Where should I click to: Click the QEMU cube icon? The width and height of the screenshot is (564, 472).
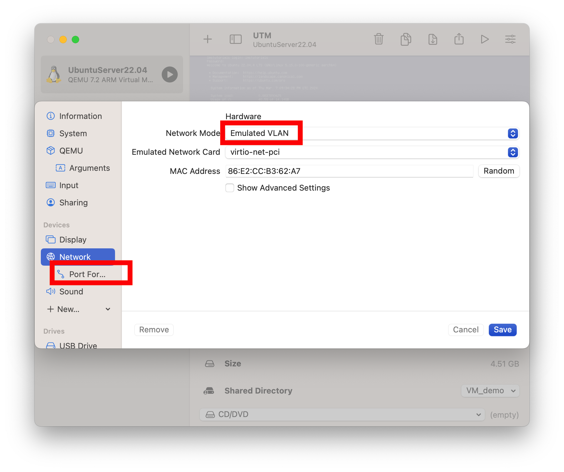51,151
